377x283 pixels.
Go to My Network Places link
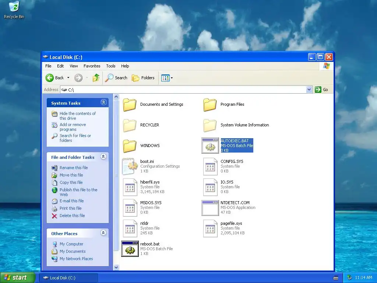click(76, 259)
